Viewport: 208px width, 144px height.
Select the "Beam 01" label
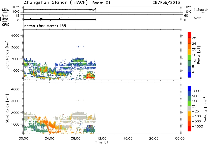pyautogui.click(x=101, y=3)
